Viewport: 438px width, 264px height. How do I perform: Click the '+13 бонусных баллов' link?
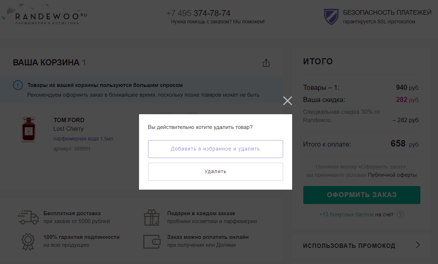[x=347, y=214]
